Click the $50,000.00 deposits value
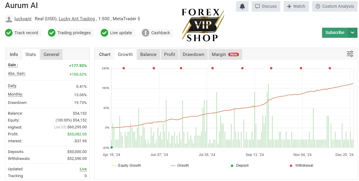The image size is (359, 181). point(77,152)
